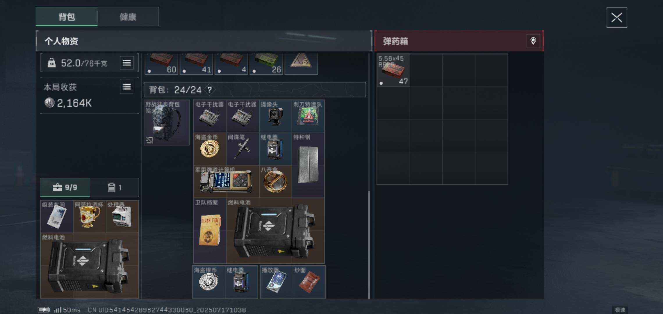663x314 pixels.
Task: Pick the 阿萨拉酒杯 goblet item
Action: [x=89, y=216]
